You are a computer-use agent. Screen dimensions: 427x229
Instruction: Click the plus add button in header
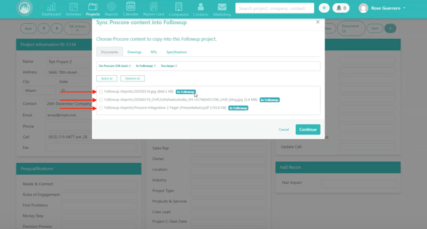(x=324, y=8)
